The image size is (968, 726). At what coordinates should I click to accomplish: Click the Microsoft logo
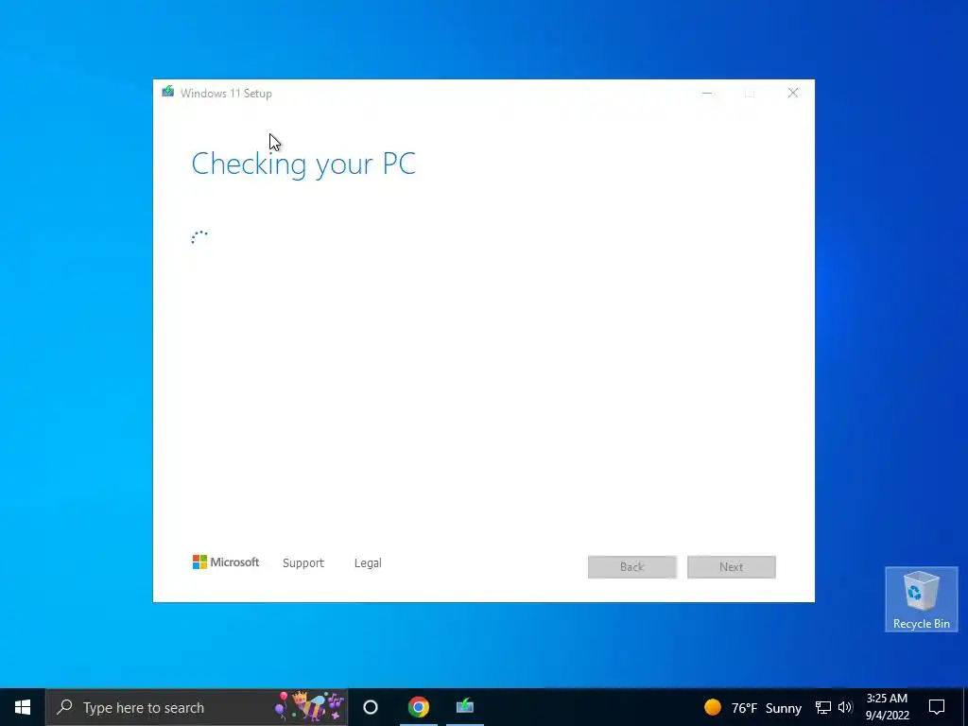tap(226, 562)
